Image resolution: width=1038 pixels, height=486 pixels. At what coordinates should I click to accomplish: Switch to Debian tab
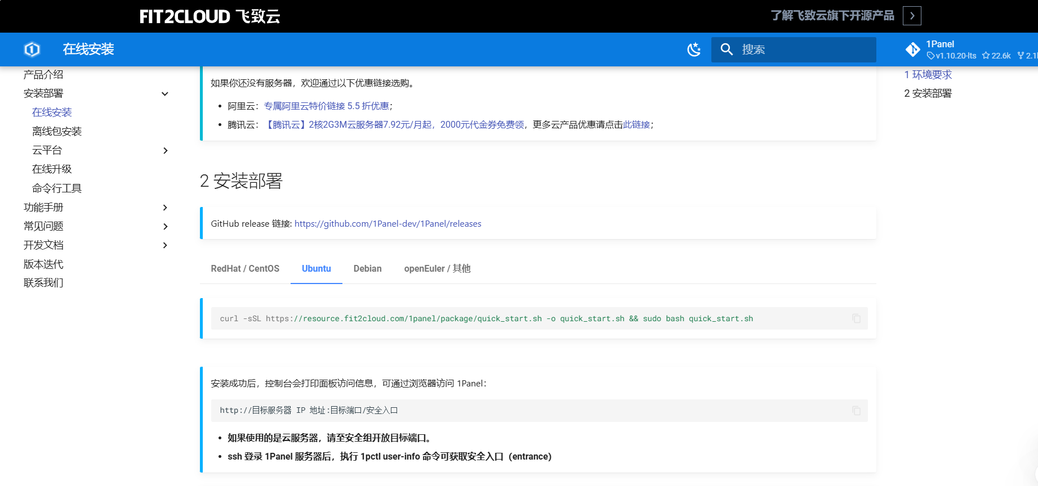pos(368,269)
